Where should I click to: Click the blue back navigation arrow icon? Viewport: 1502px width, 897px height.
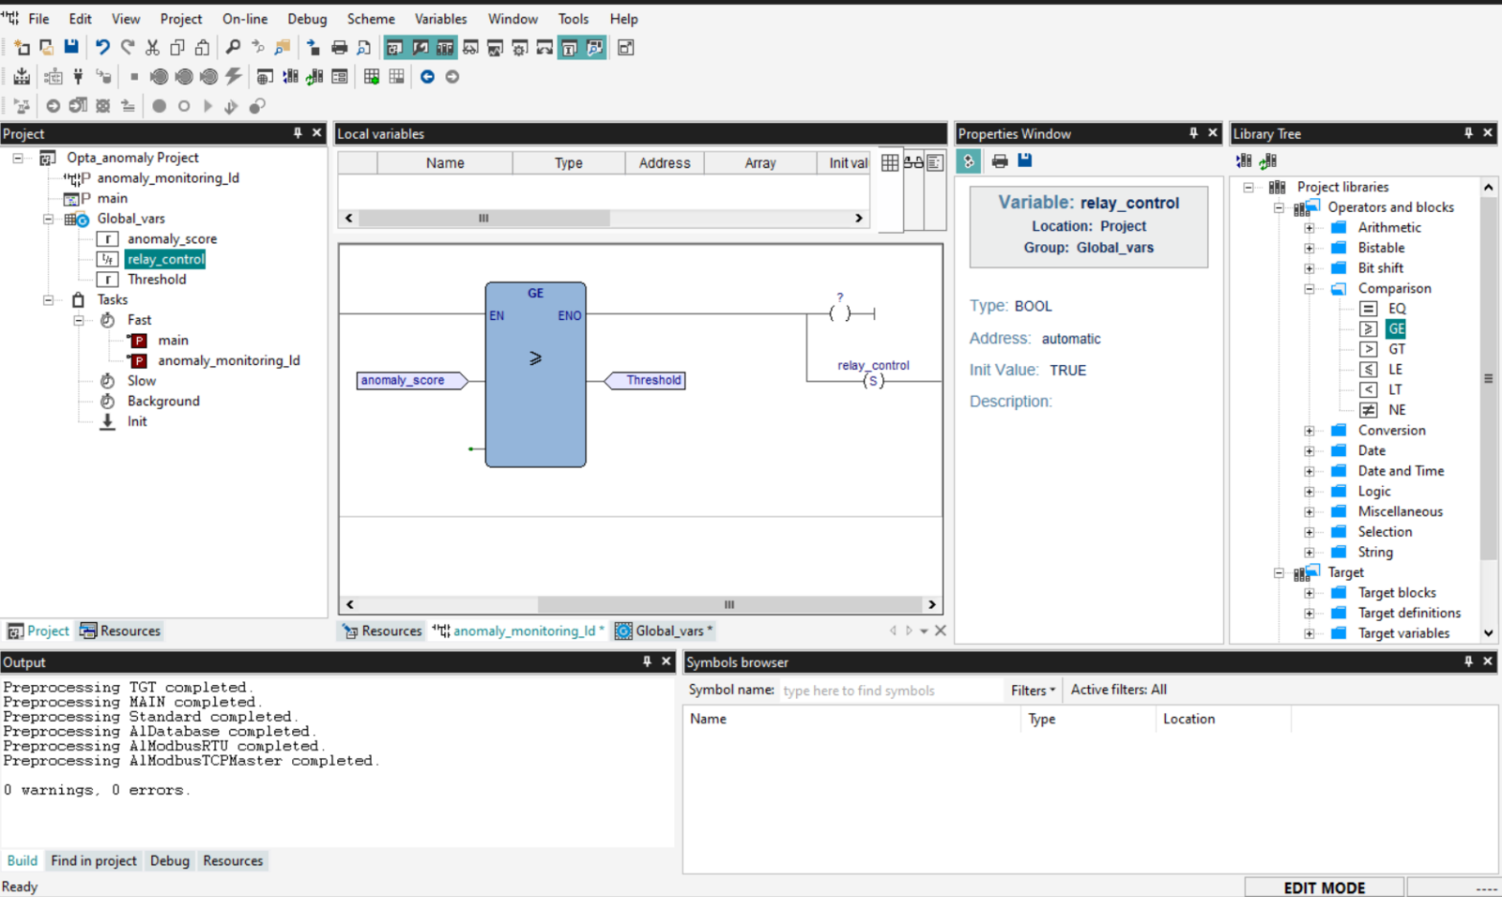pos(427,77)
